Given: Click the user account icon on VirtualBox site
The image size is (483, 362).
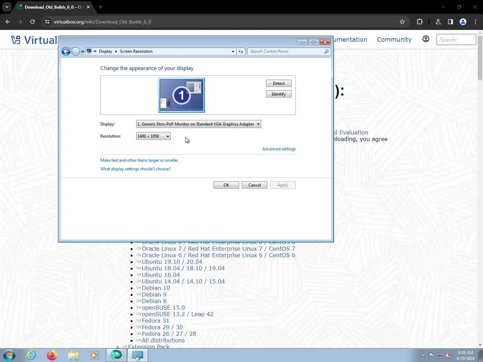Looking at the screenshot, I should [426, 39].
